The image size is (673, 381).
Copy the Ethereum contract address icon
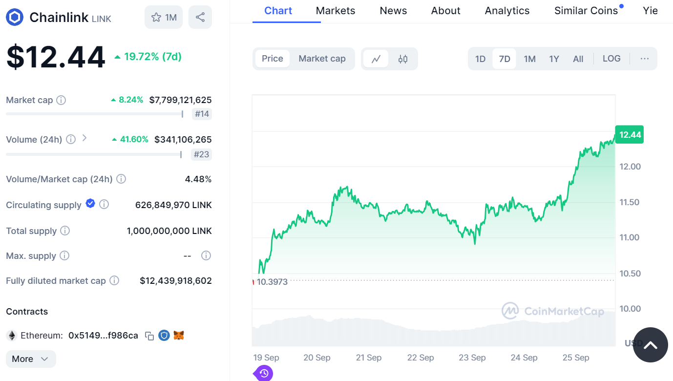tap(149, 336)
